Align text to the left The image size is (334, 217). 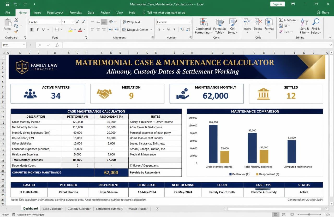coord(92,30)
